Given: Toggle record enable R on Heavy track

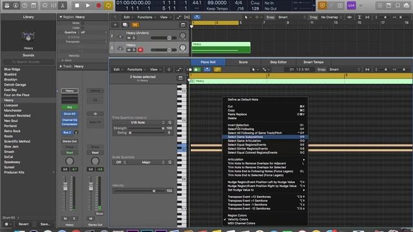Looking at the screenshot, I should [x=140, y=50].
